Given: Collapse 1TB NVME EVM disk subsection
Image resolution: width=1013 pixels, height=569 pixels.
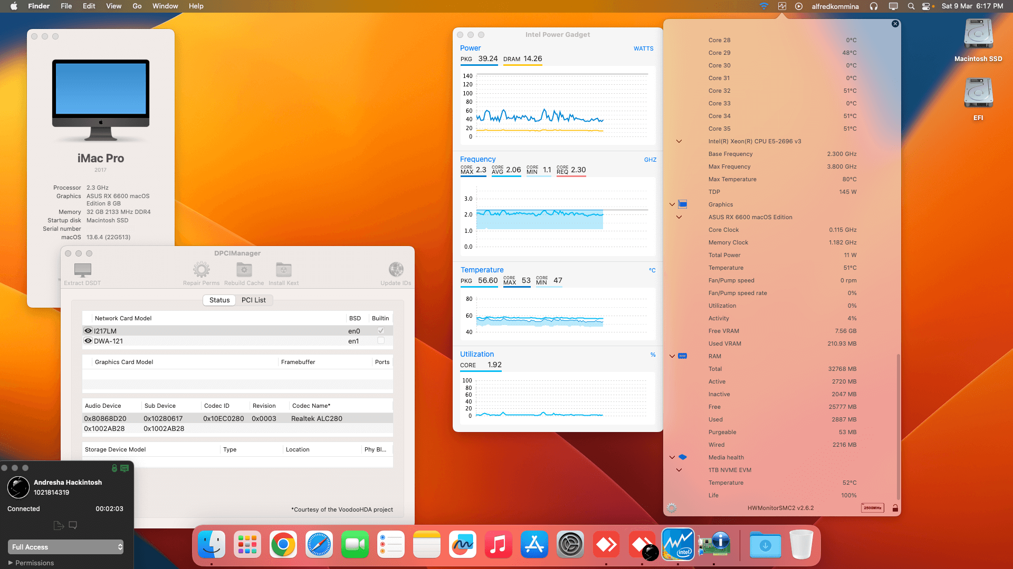Looking at the screenshot, I should coord(679,470).
